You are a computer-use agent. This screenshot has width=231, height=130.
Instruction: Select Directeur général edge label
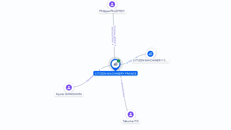tap(115, 35)
